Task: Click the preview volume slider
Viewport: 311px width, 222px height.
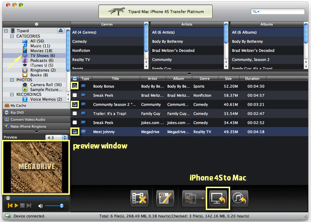Action: click(x=54, y=206)
